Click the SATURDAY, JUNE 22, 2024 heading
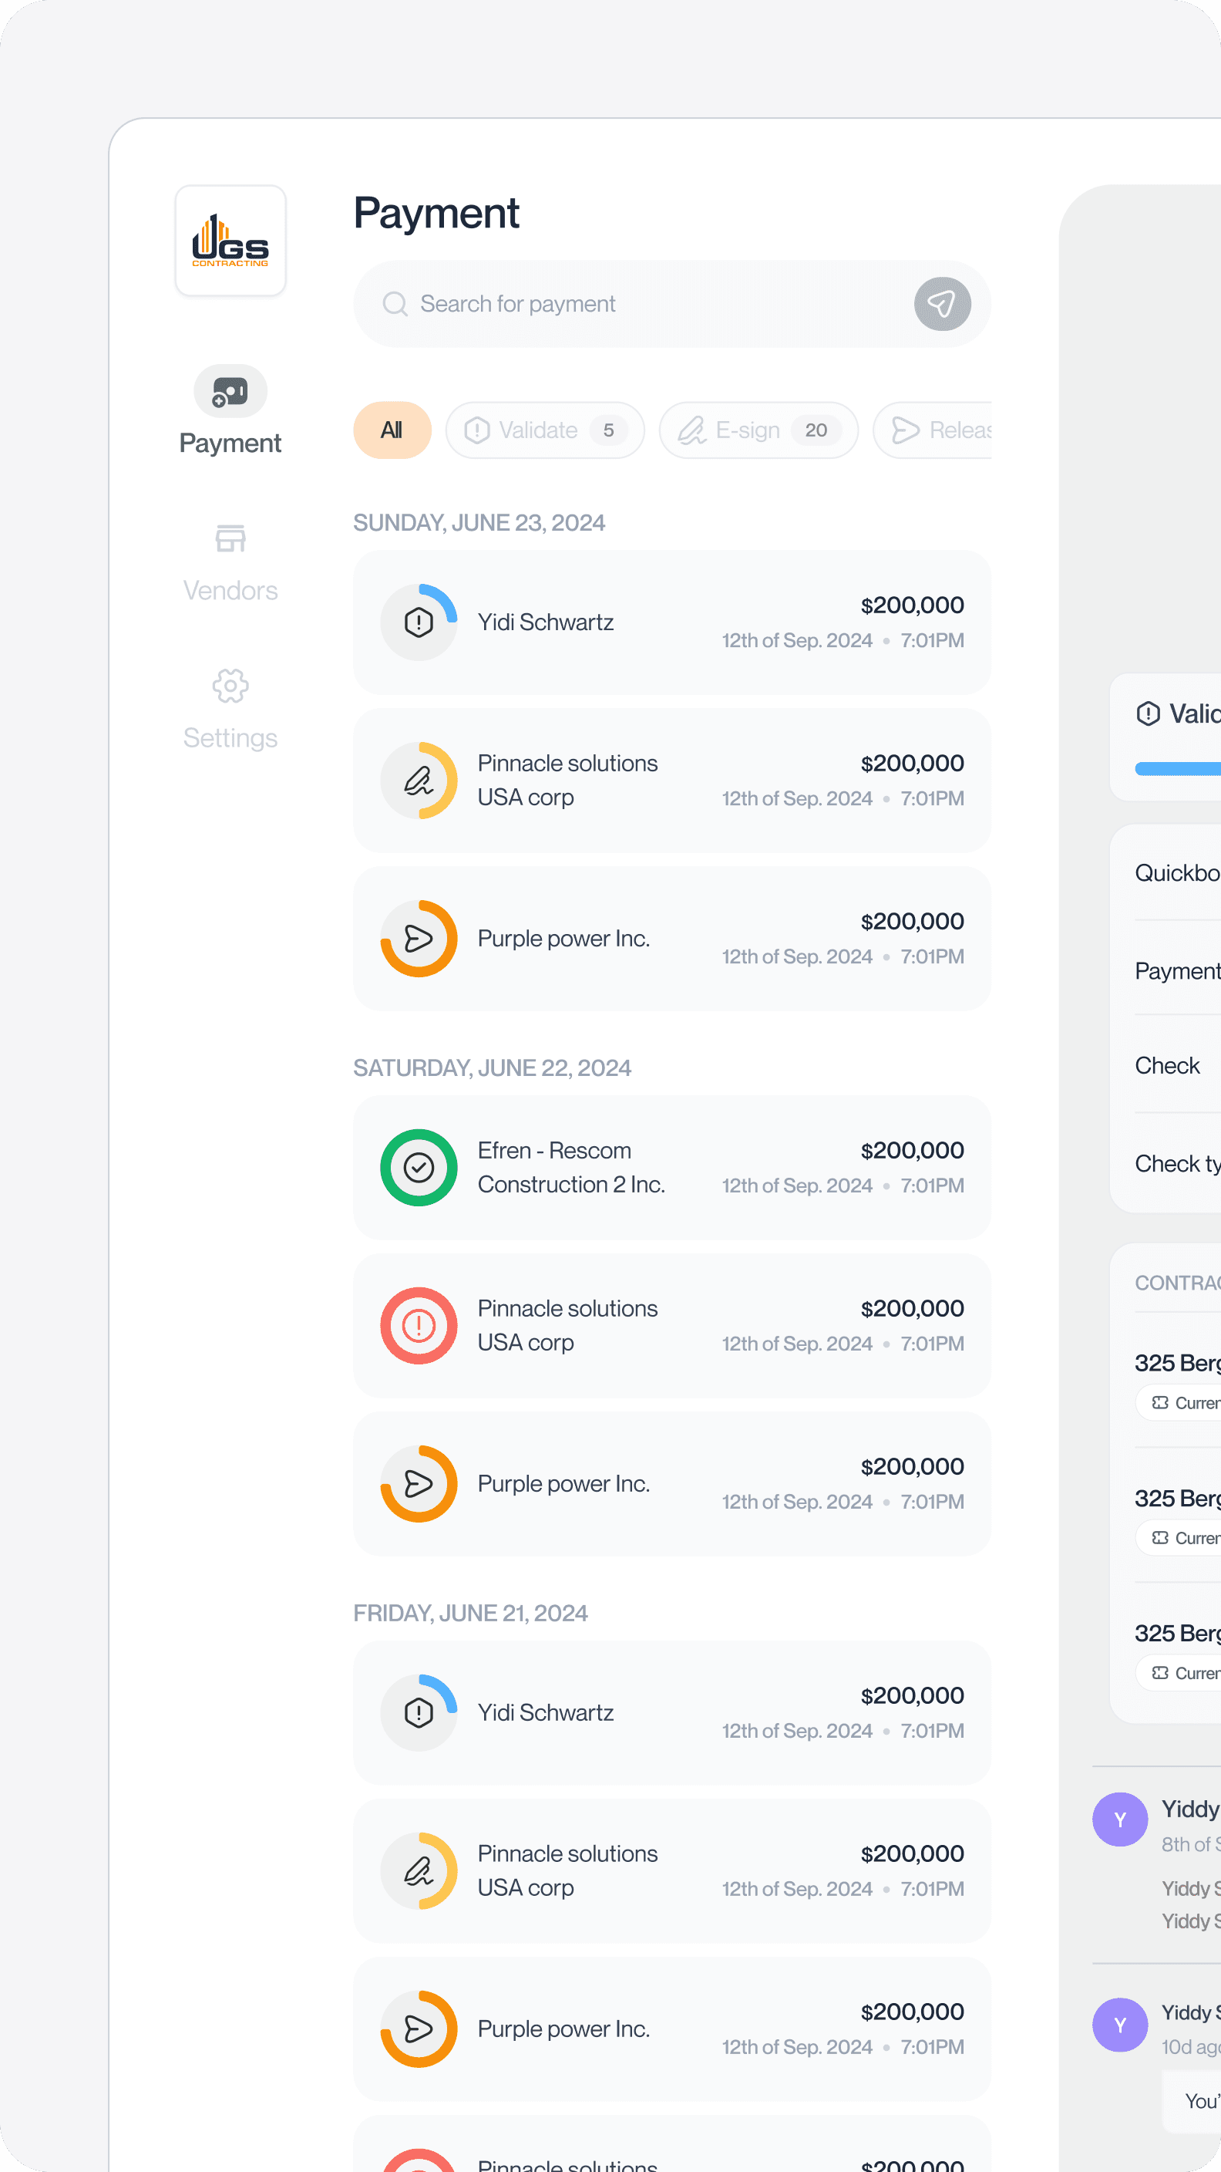 (x=492, y=1068)
